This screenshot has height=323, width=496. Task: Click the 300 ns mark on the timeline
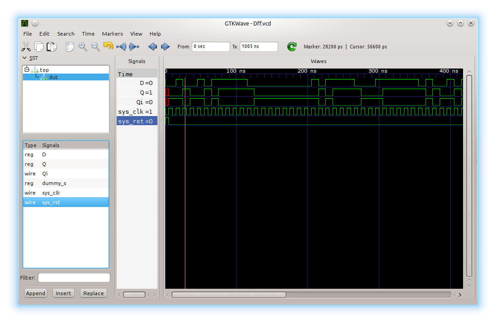click(378, 71)
